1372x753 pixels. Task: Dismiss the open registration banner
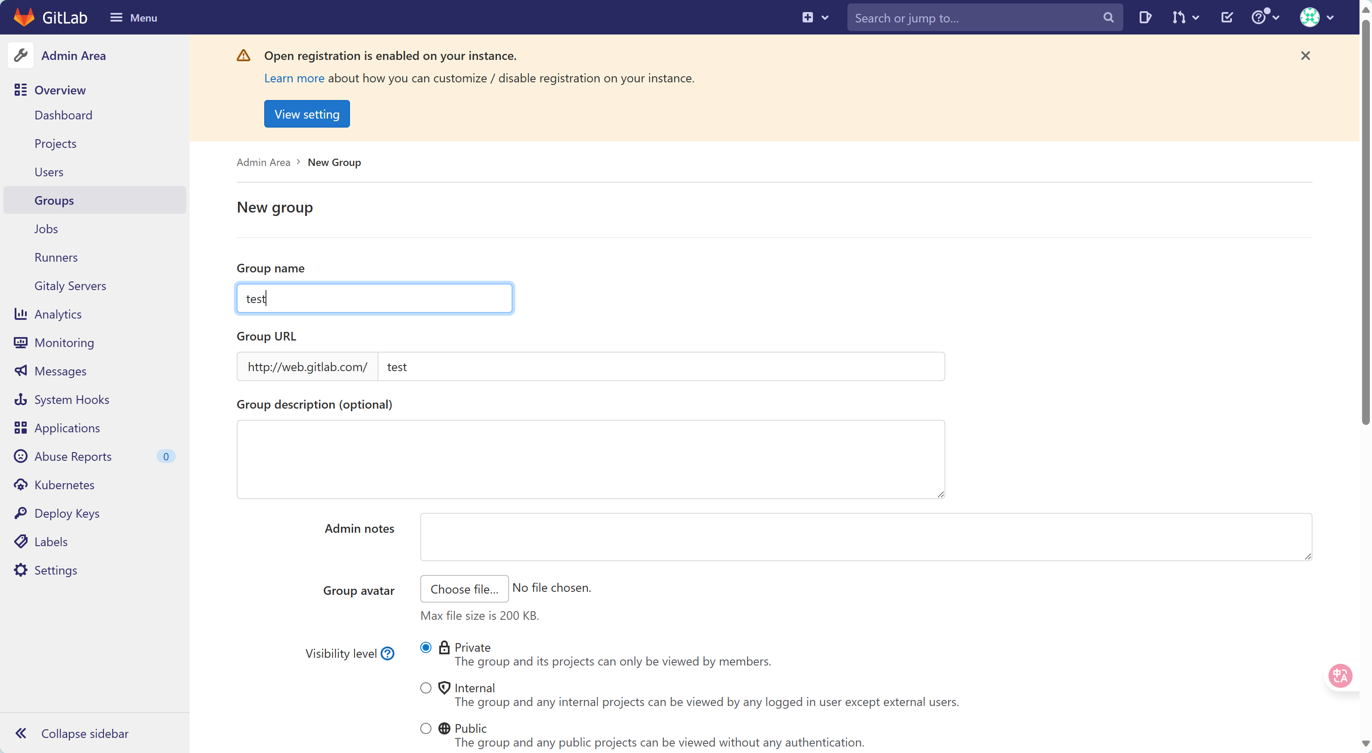coord(1306,55)
